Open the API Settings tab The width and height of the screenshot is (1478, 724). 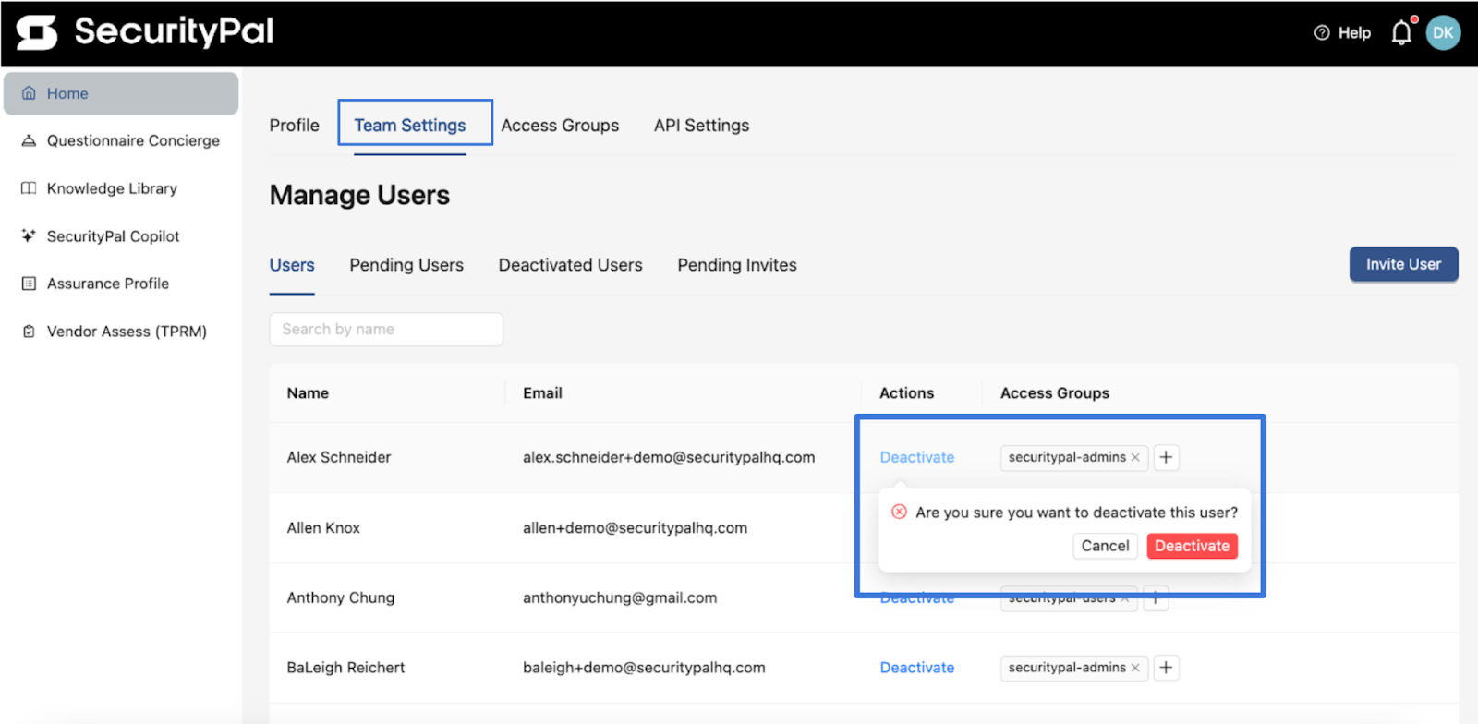click(x=702, y=126)
